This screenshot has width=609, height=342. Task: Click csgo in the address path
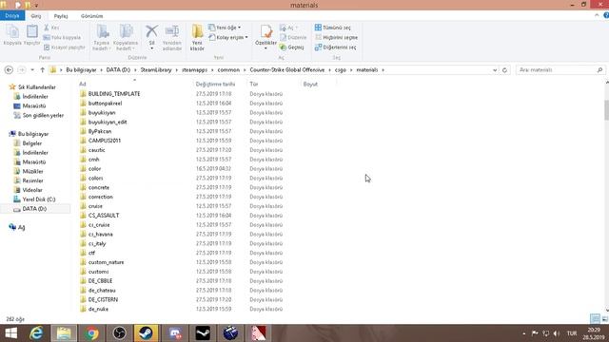click(341, 70)
